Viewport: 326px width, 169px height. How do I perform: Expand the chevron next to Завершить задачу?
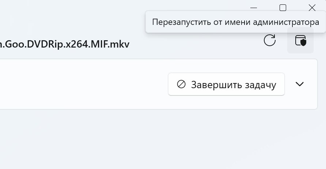coord(300,84)
